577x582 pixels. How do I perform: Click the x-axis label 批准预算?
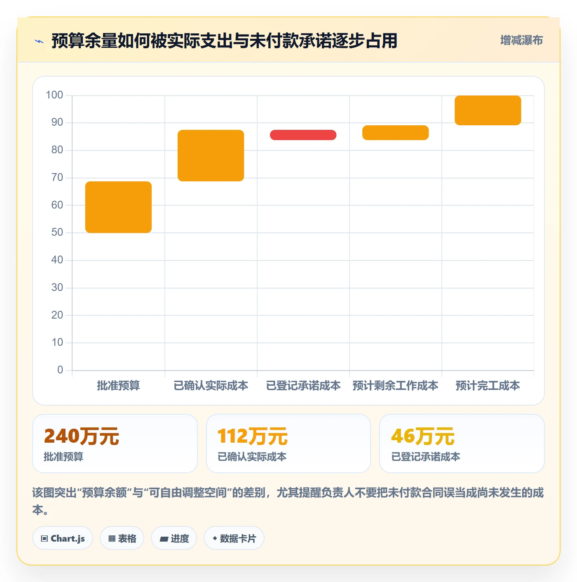[118, 385]
